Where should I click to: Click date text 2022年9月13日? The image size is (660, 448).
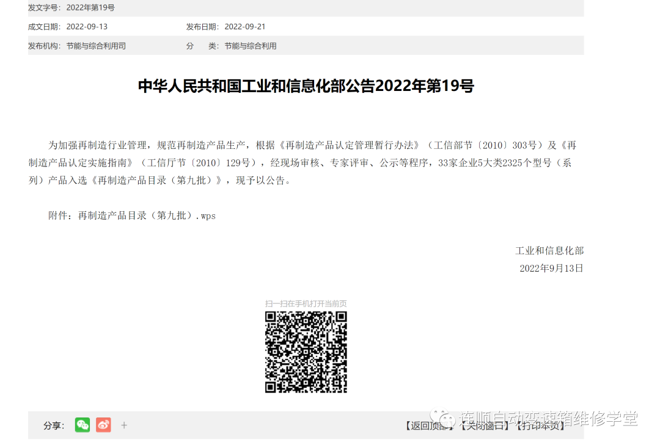pos(551,269)
